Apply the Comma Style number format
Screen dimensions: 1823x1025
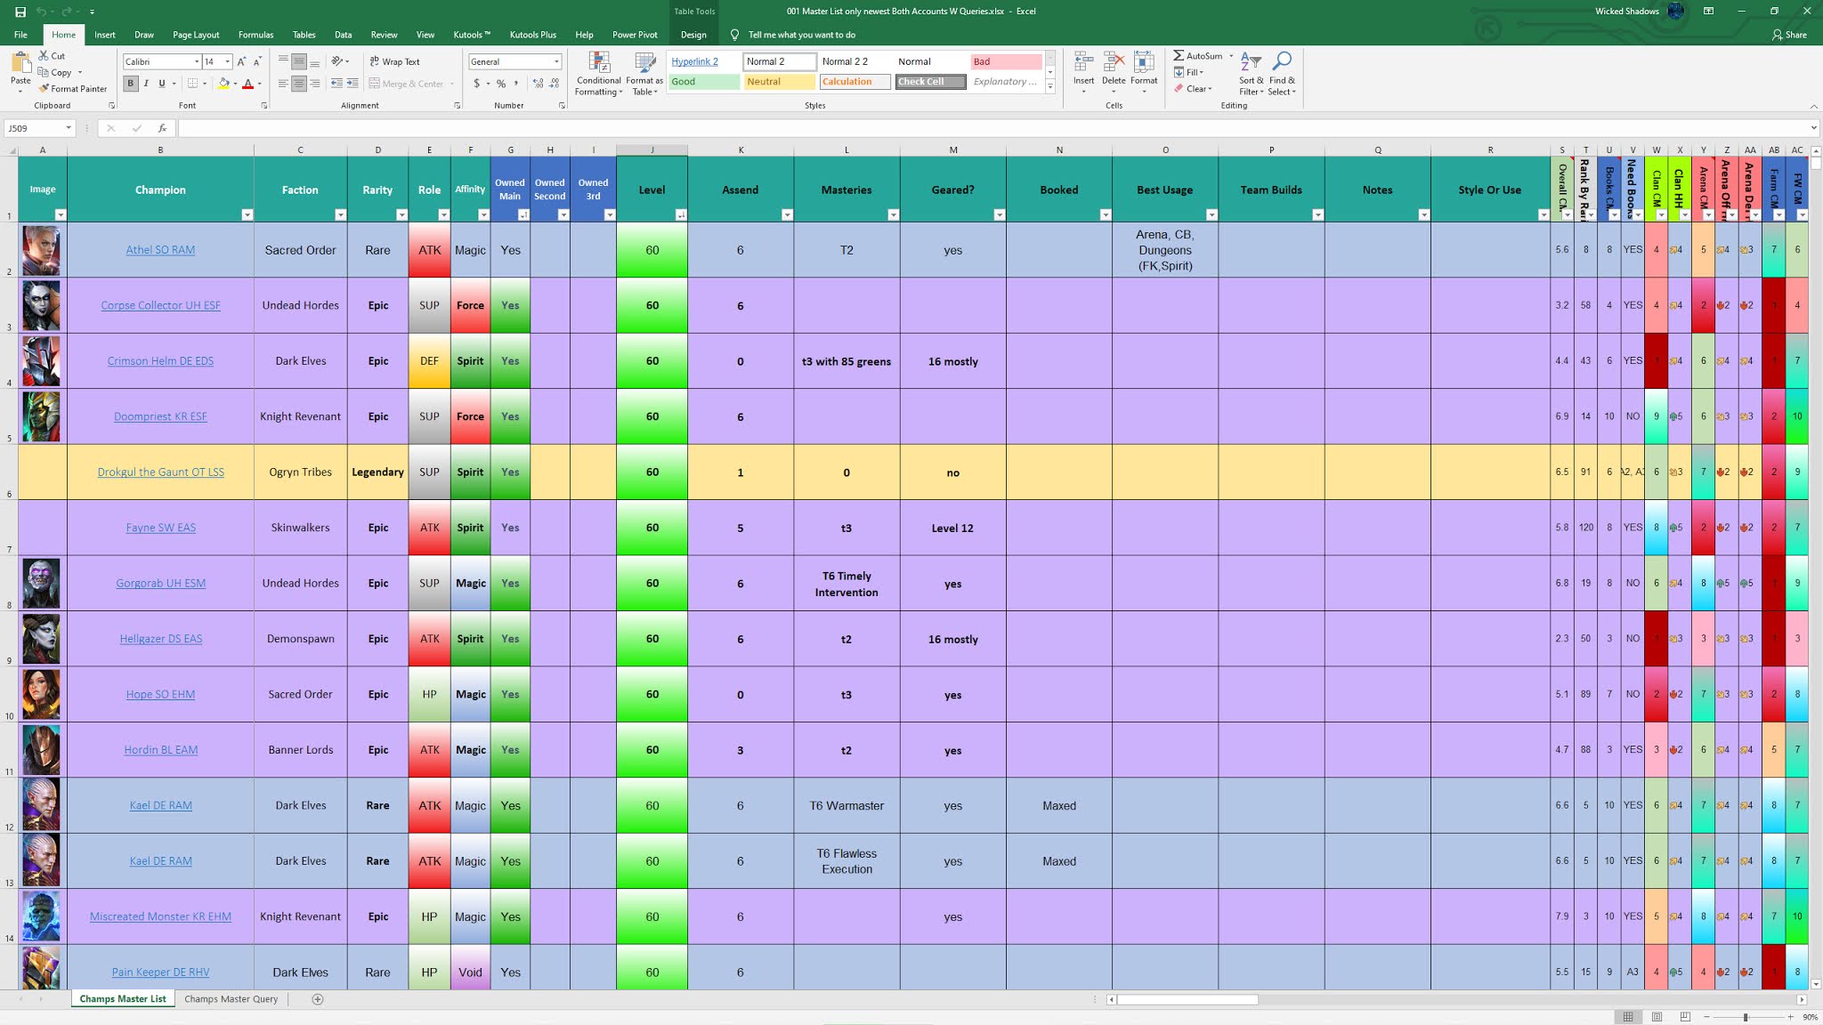coord(515,84)
